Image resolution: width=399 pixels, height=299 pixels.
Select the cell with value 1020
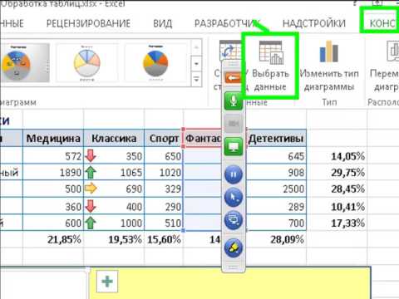pos(164,173)
